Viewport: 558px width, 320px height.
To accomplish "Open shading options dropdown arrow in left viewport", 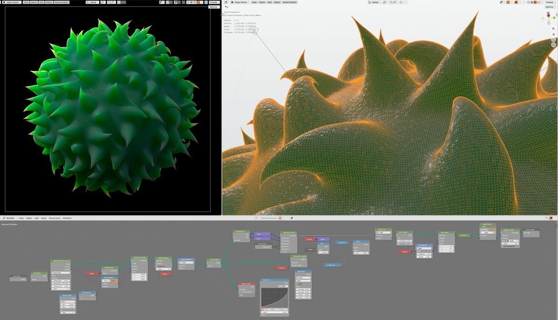I will [x=201, y=2].
